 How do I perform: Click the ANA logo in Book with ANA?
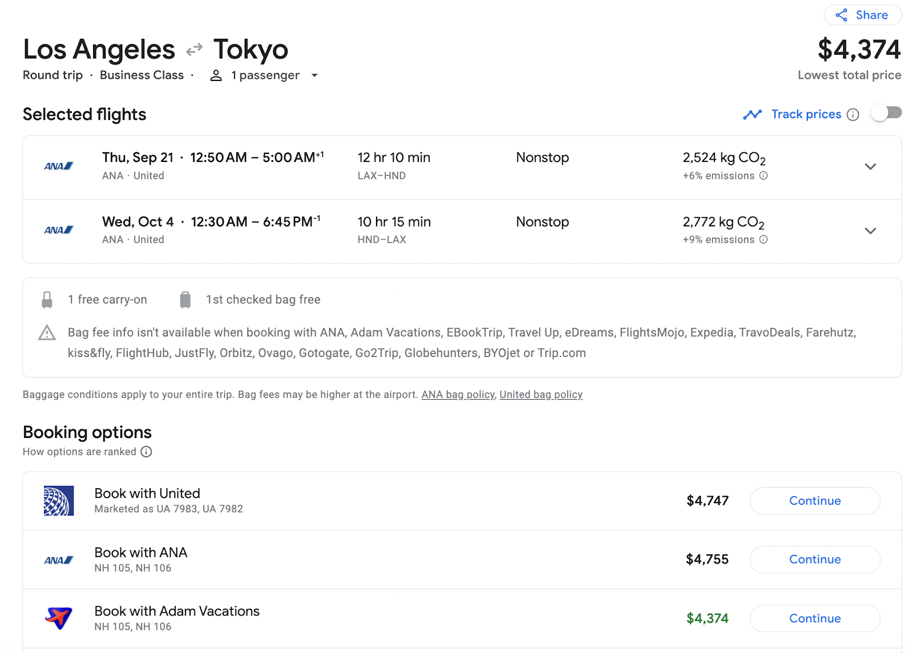(x=59, y=560)
